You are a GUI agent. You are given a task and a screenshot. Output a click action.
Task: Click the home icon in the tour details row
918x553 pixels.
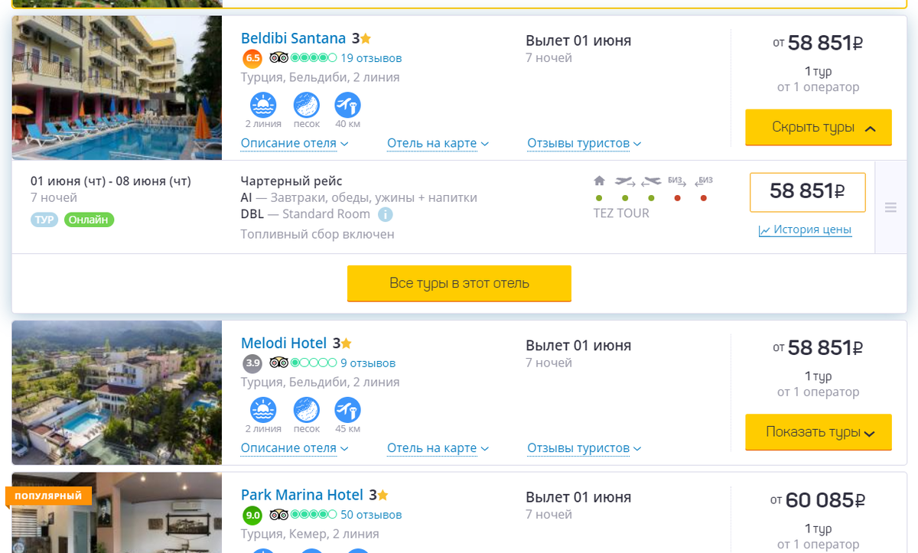click(598, 181)
